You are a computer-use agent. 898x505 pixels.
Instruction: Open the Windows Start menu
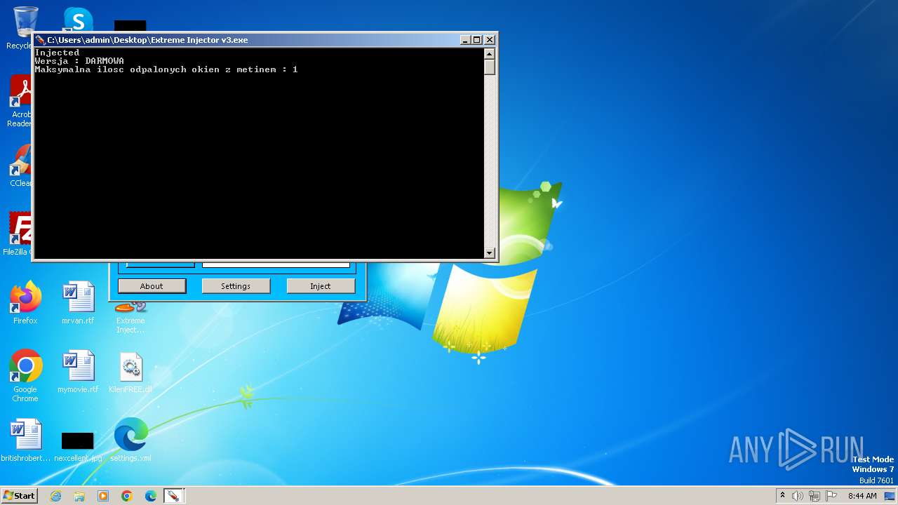(19, 495)
